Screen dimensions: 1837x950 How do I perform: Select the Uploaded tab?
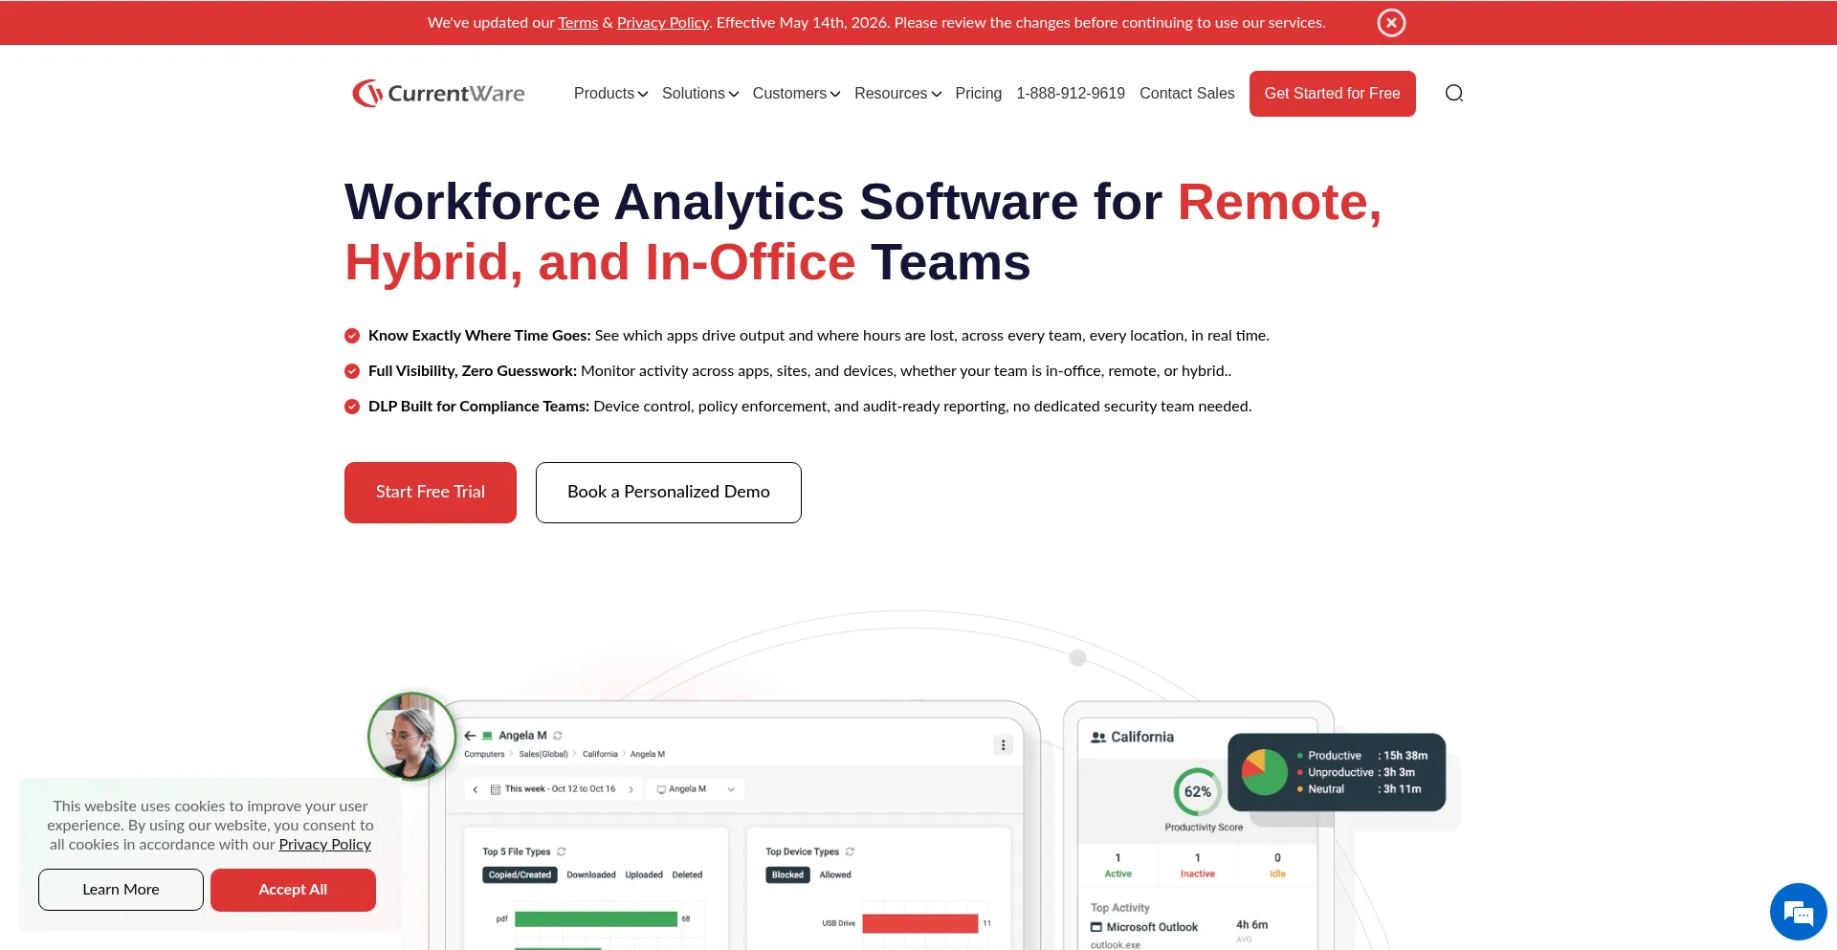[644, 874]
